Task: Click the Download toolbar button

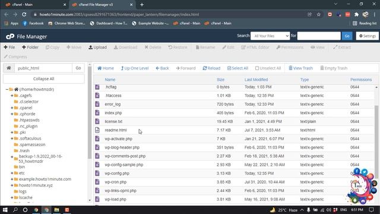Action: point(125,48)
